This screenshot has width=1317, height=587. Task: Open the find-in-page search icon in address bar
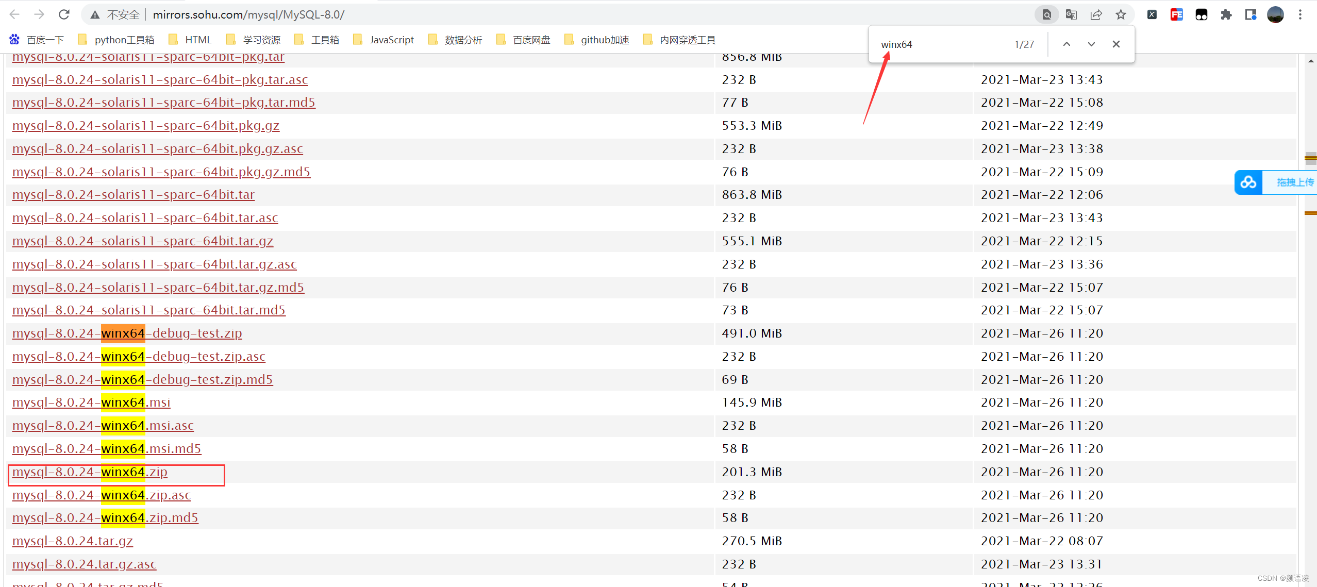1046,14
